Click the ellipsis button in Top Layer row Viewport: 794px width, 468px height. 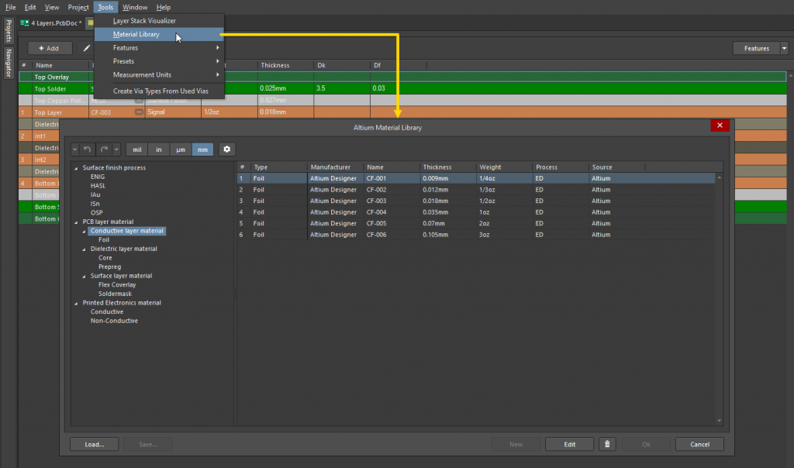139,112
